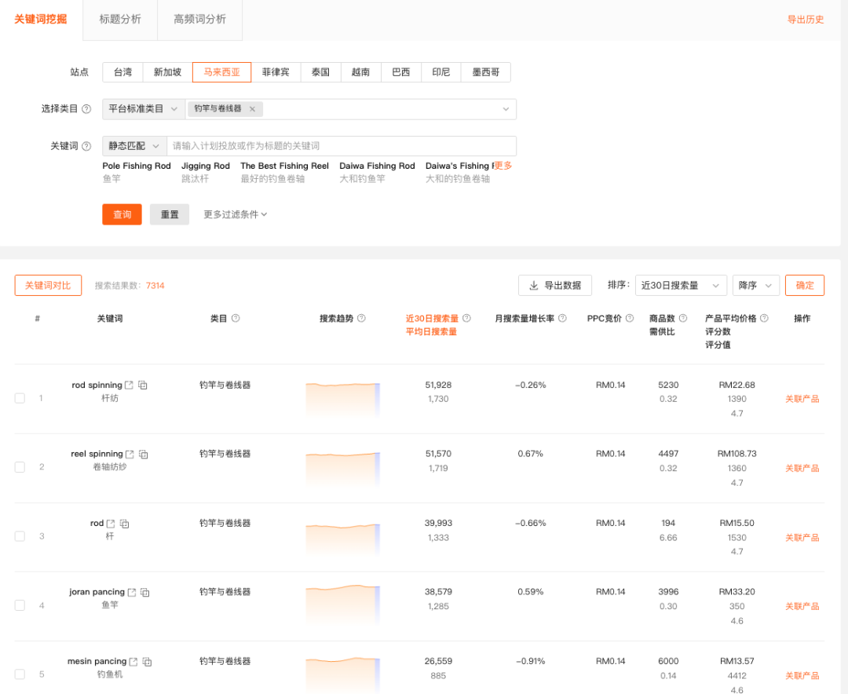This screenshot has width=848, height=694.
Task: Pick suggestion The Best Fishing Reel
Action: pyautogui.click(x=284, y=166)
